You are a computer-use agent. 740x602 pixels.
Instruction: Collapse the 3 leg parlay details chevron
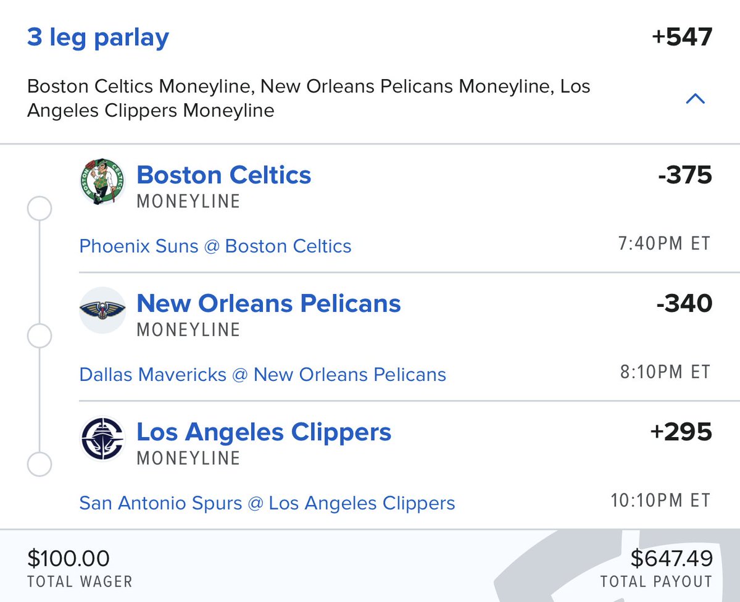click(x=696, y=98)
